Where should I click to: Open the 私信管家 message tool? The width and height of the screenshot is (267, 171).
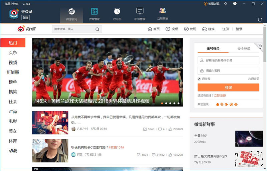pos(140,11)
